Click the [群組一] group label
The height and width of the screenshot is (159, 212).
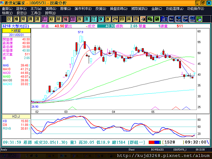pos(136,142)
